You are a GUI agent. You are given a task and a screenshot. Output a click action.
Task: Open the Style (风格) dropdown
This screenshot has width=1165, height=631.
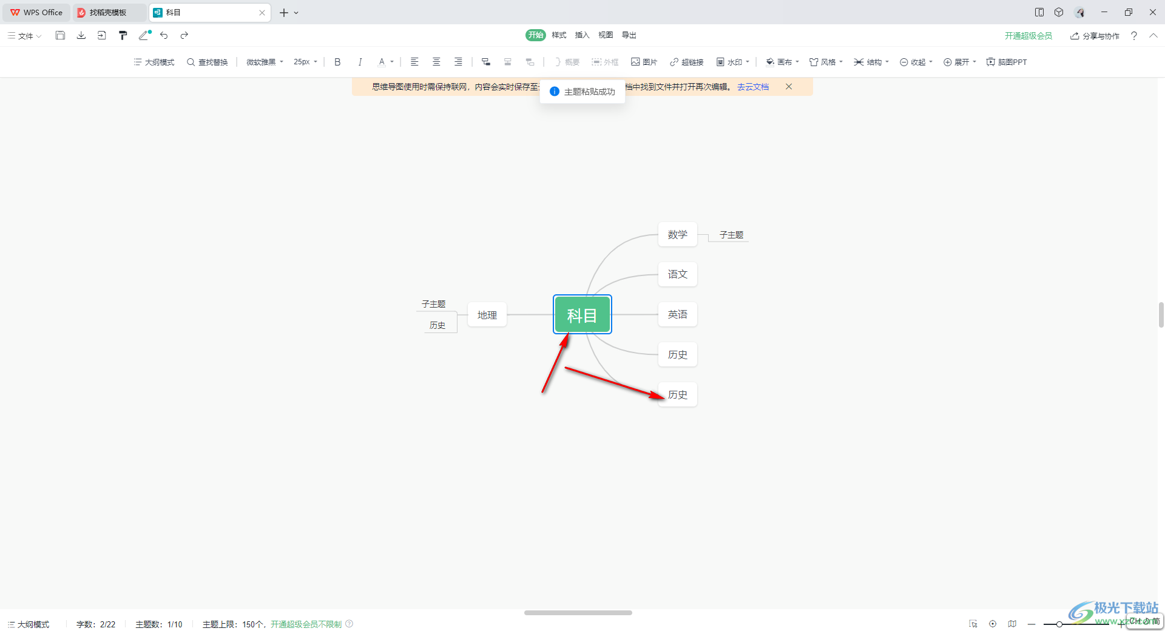click(826, 62)
